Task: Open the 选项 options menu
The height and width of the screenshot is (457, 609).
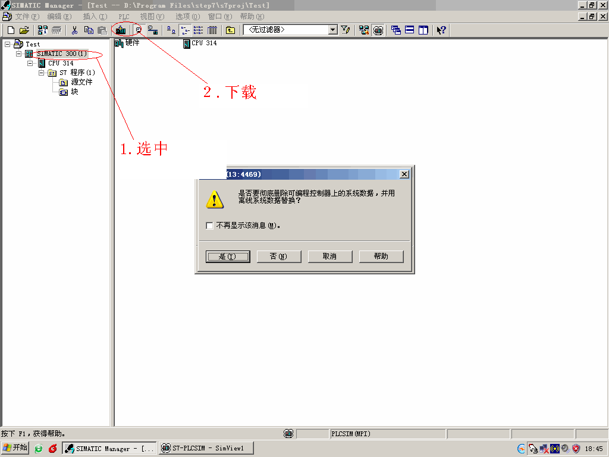Action: click(x=187, y=17)
